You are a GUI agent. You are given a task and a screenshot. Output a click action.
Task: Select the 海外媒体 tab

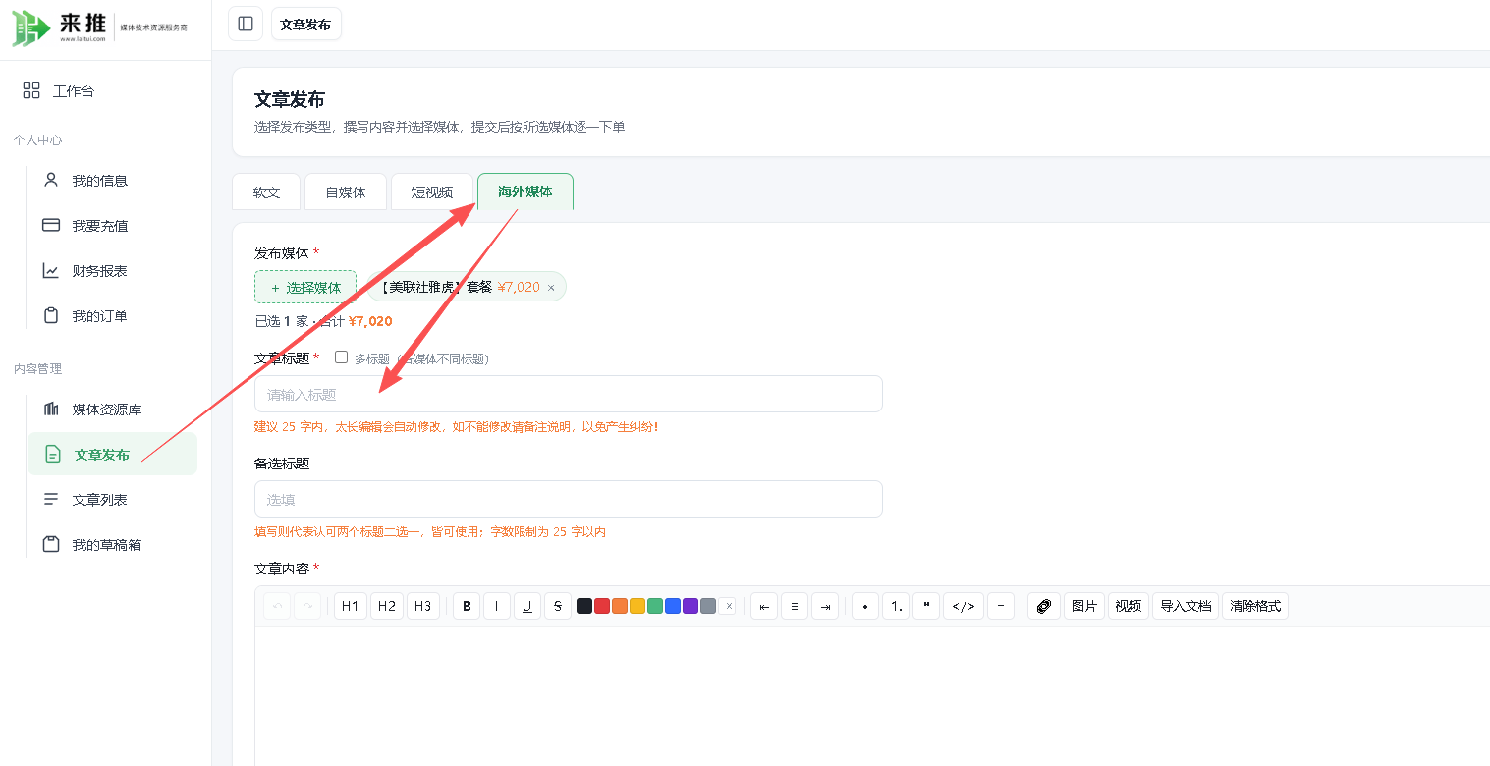[525, 191]
